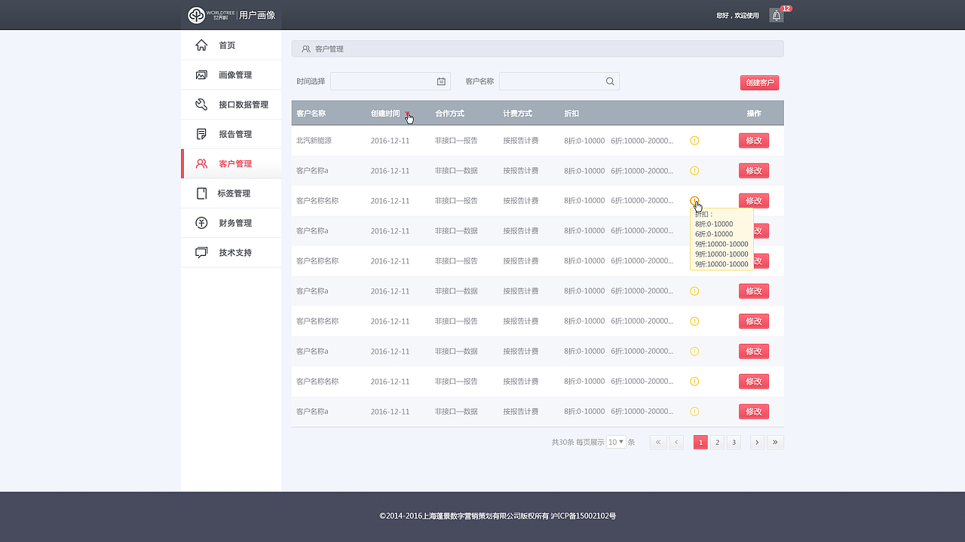Image resolution: width=965 pixels, height=542 pixels.
Task: Open the per-page size selector showing 10
Action: click(x=616, y=442)
